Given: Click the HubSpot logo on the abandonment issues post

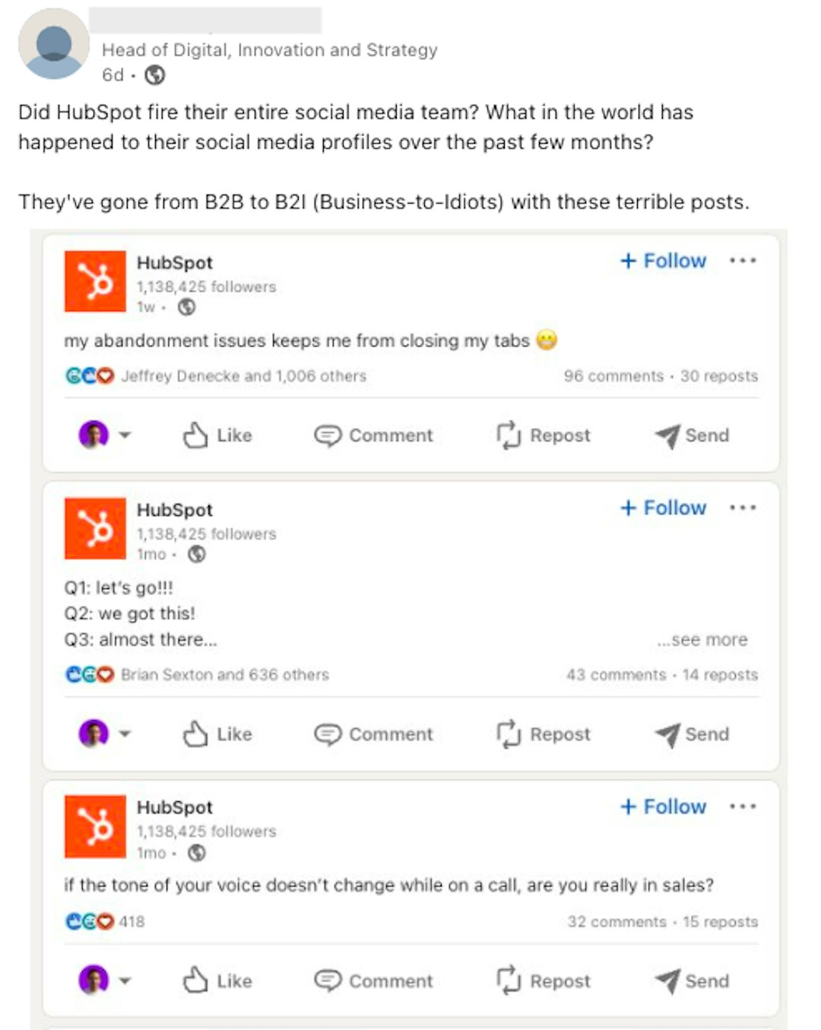Looking at the screenshot, I should [95, 281].
